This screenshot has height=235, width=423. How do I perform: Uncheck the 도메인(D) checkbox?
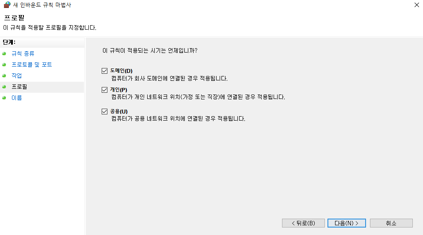tap(104, 71)
